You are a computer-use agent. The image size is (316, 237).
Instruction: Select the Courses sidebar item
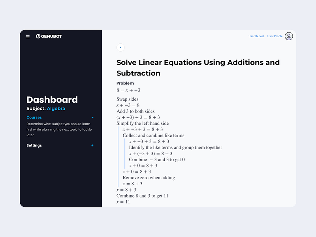pos(34,117)
